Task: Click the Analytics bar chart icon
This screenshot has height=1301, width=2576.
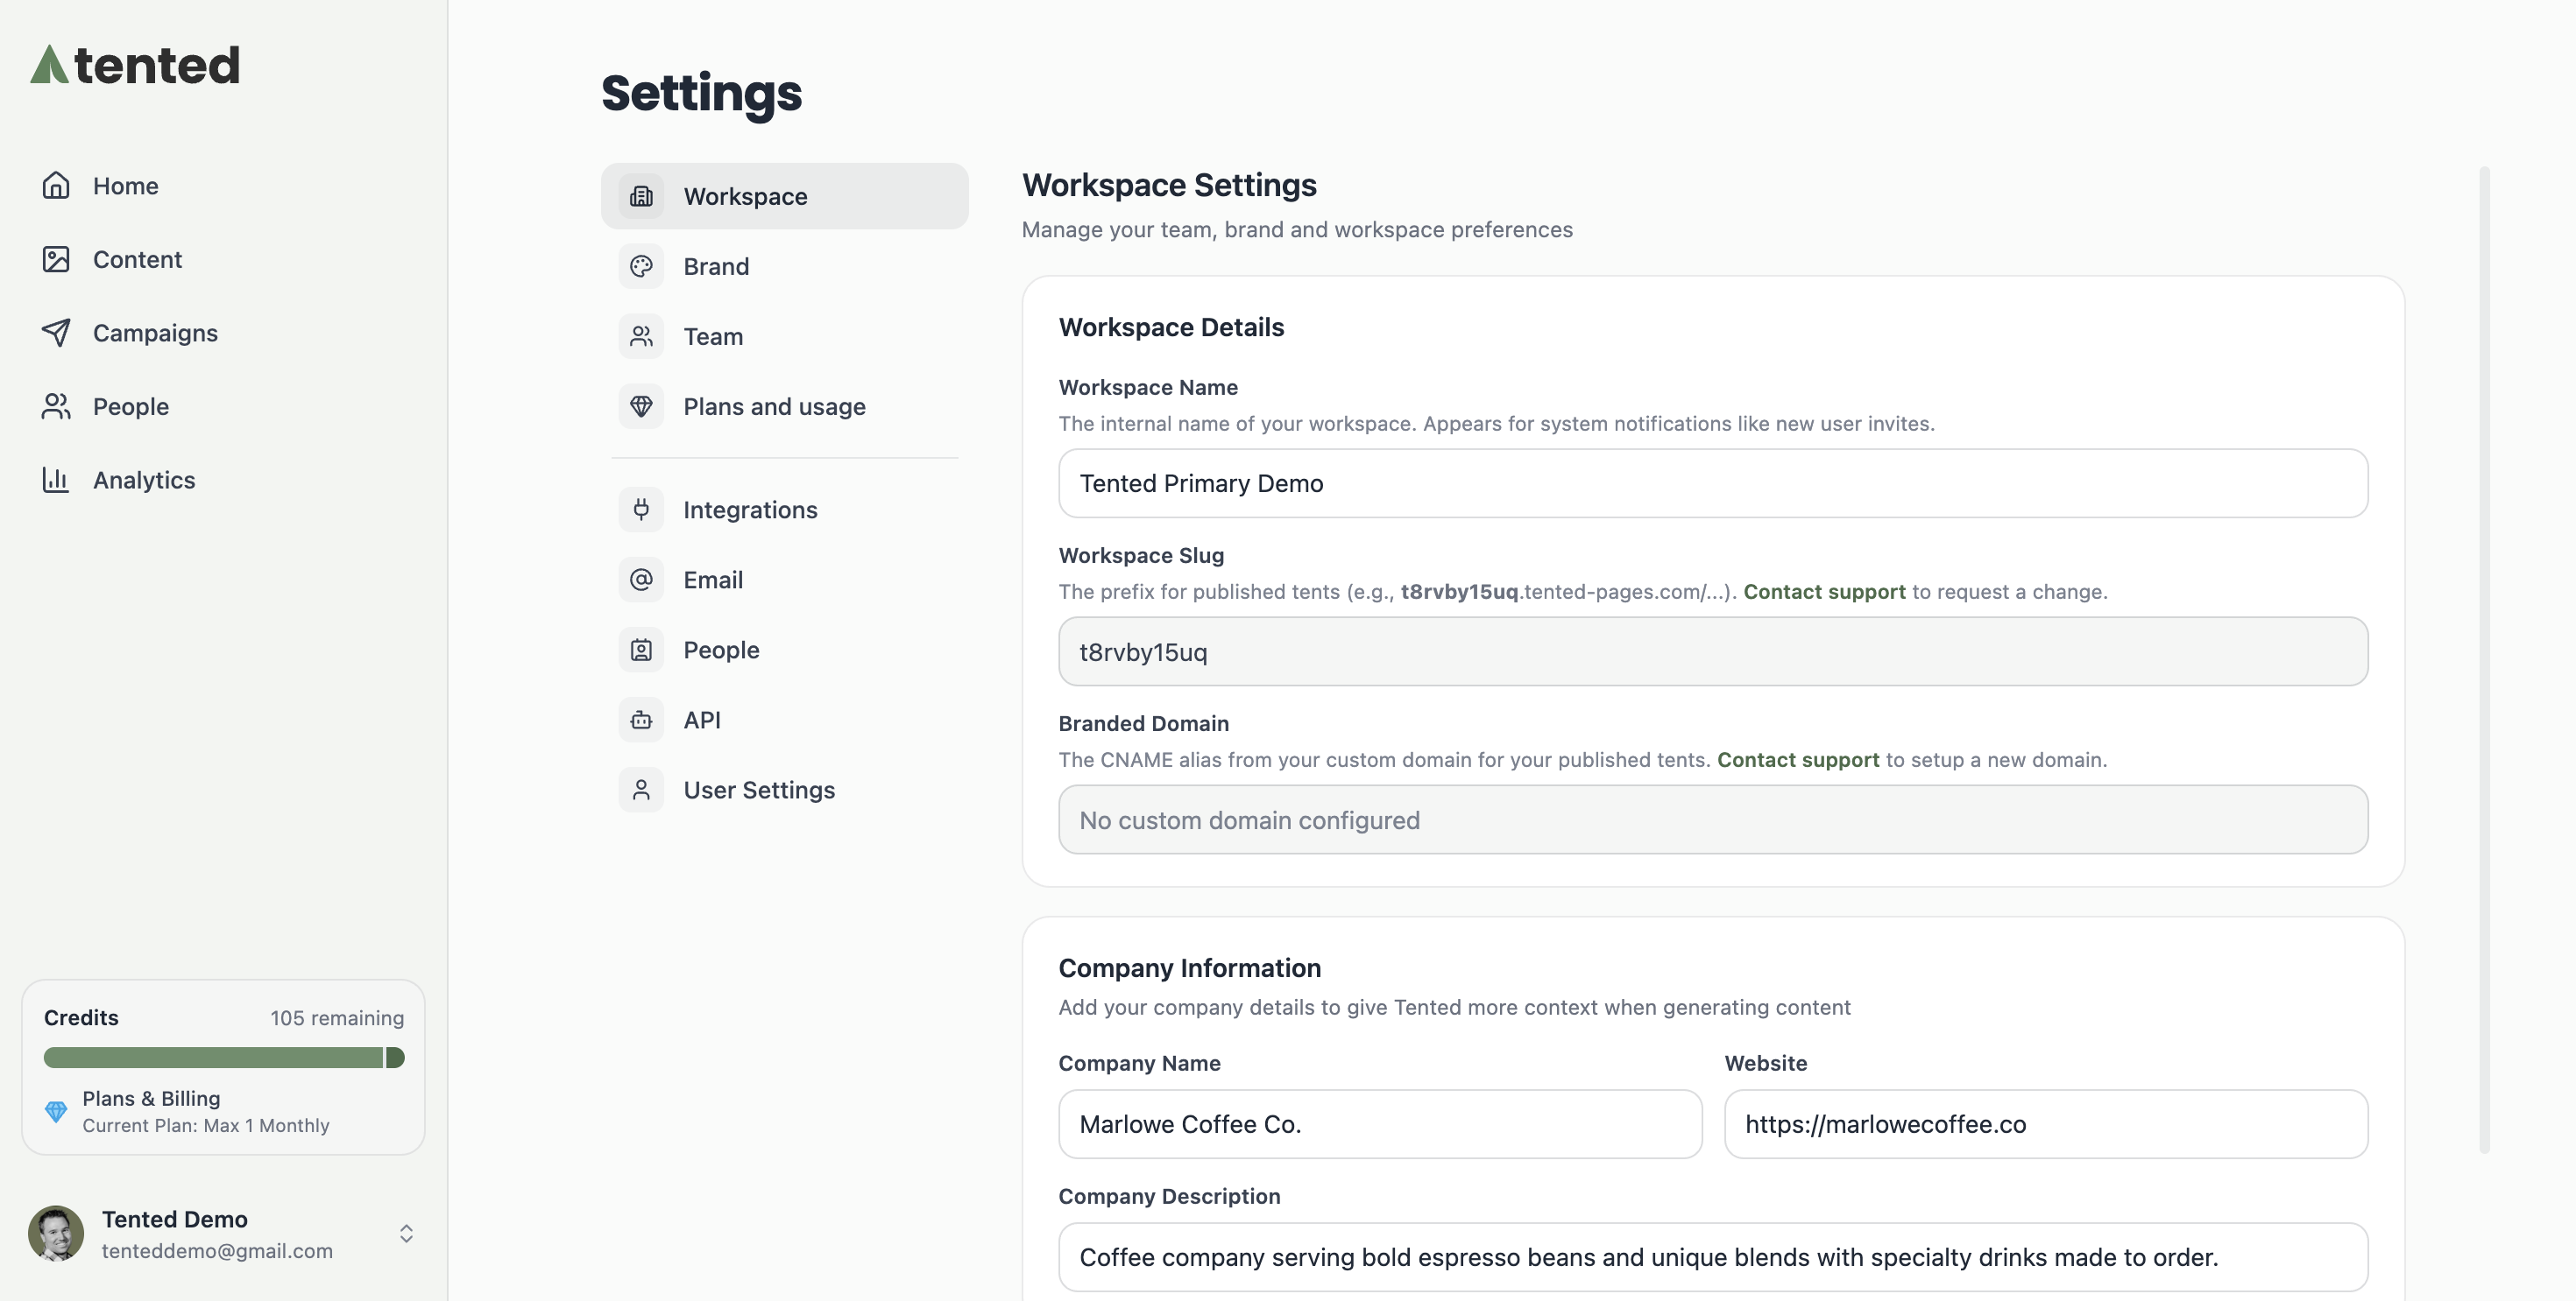Action: click(56, 480)
